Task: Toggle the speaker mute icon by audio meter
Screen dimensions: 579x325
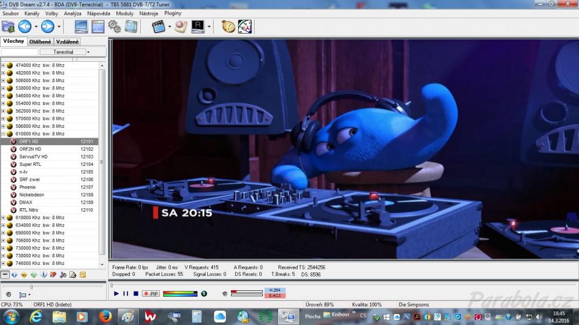Action: pos(225,294)
